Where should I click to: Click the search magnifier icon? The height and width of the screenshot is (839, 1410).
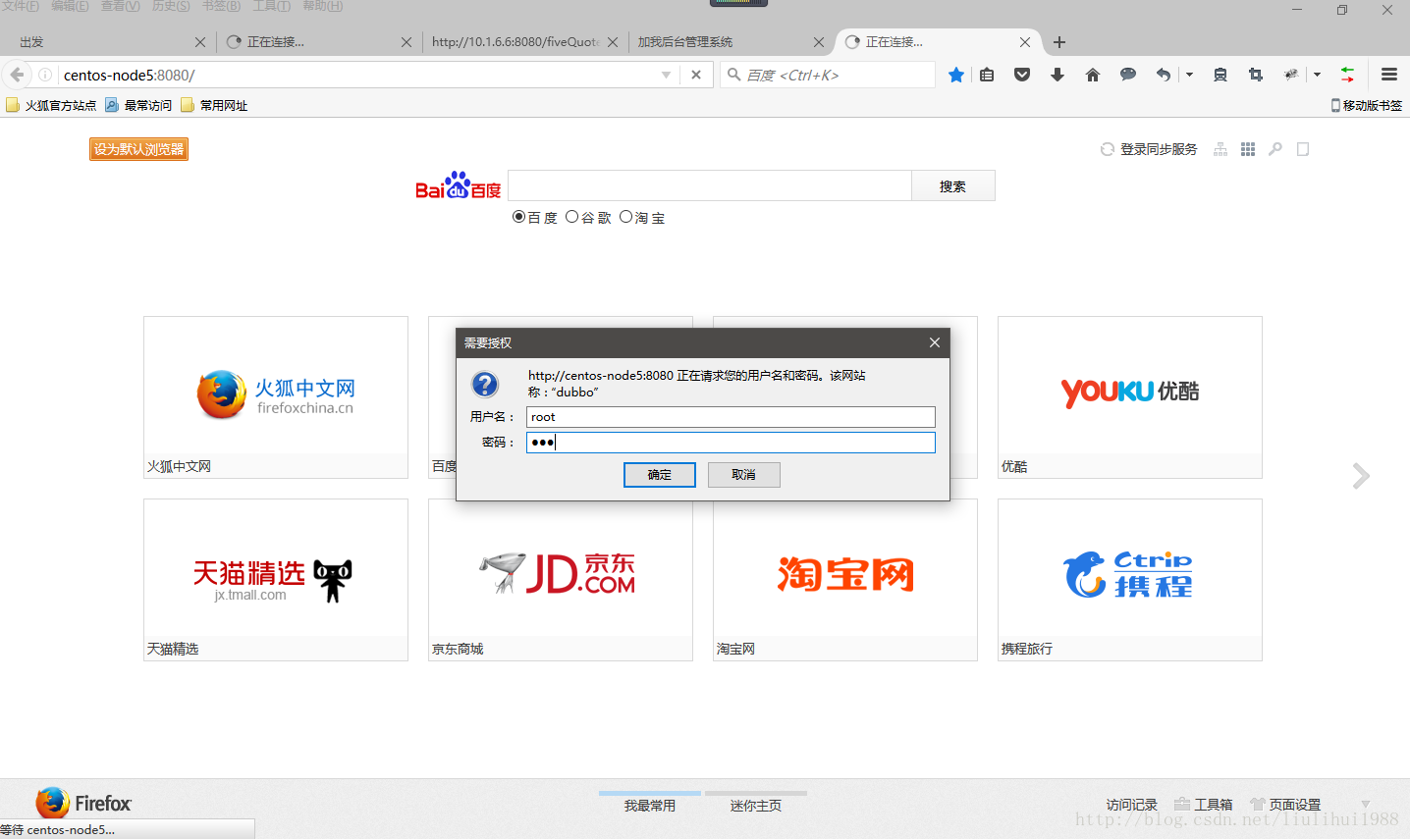pyautogui.click(x=733, y=75)
